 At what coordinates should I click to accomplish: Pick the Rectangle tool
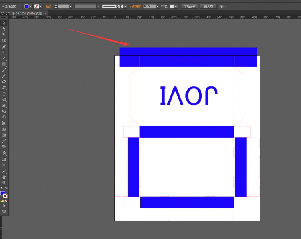coord(4,64)
